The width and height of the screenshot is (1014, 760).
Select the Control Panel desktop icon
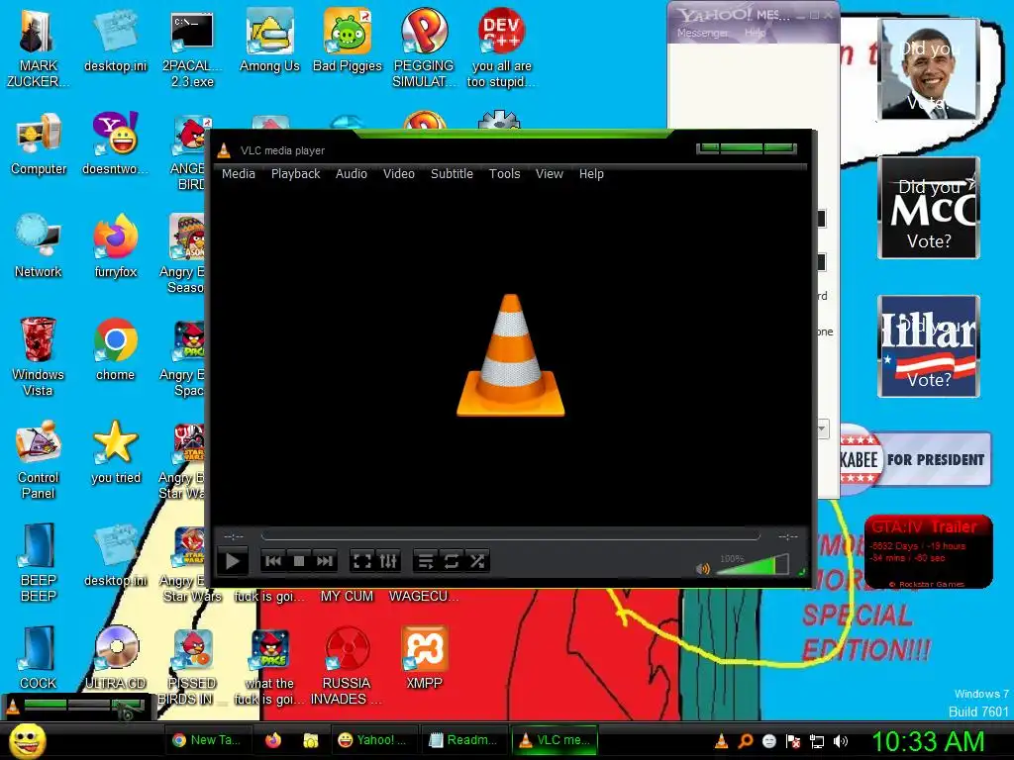point(39,460)
